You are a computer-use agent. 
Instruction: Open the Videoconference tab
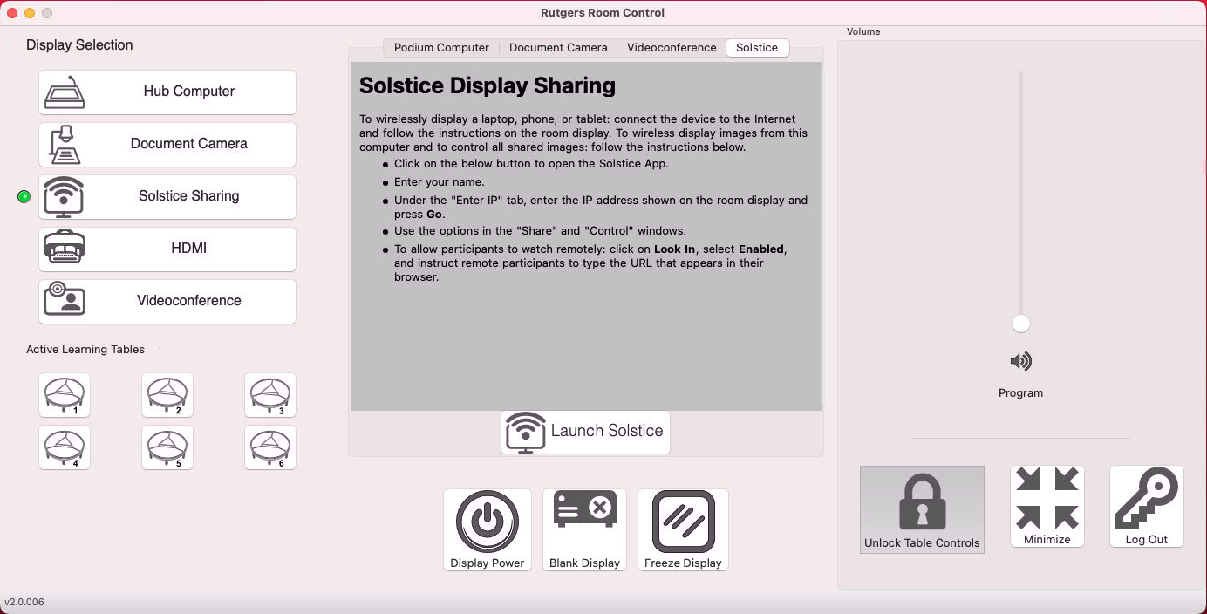671,48
